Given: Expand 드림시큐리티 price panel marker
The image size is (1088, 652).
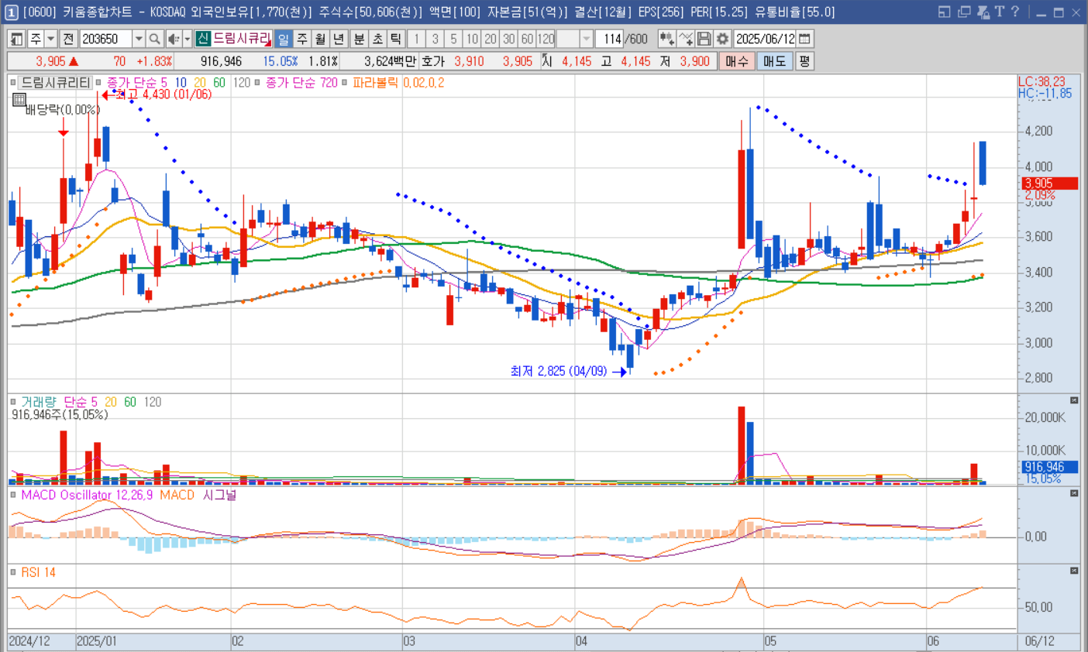Looking at the screenshot, I should point(13,82).
